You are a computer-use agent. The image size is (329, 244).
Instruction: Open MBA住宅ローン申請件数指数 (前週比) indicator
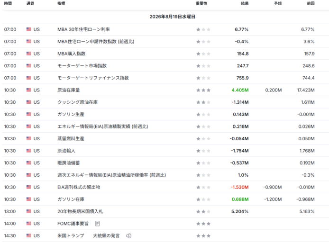pyautogui.click(x=96, y=42)
